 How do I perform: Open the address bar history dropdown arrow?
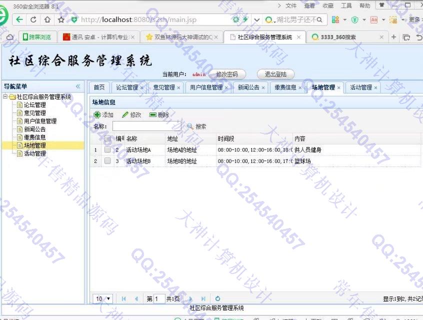[x=256, y=20]
